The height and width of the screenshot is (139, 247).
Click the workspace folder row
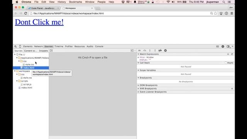(x=24, y=71)
